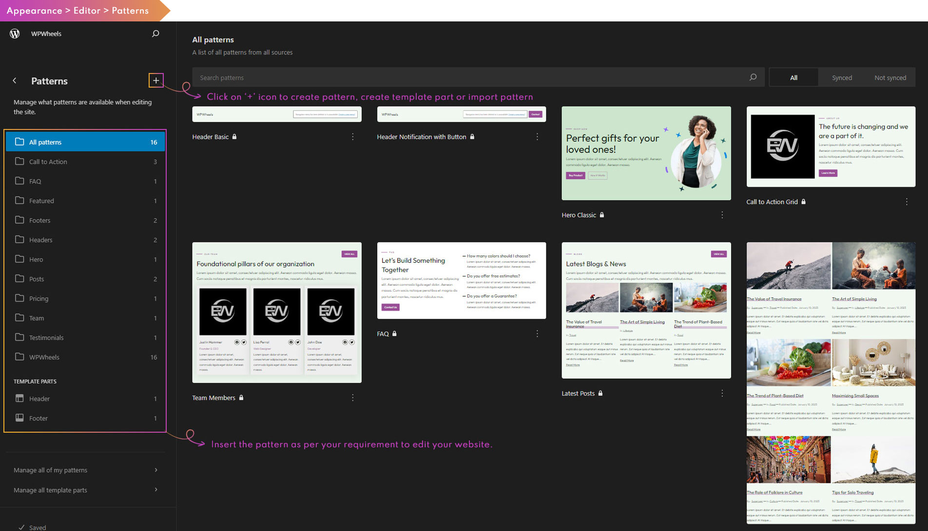Open FAQ pattern three-dot dropdown
This screenshot has width=928, height=531.
pos(537,333)
